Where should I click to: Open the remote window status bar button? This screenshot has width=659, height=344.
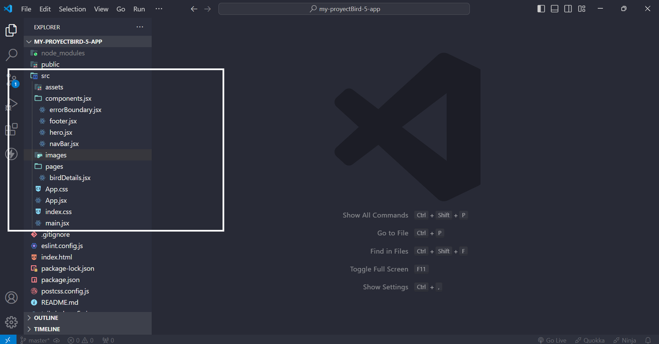tap(8, 340)
